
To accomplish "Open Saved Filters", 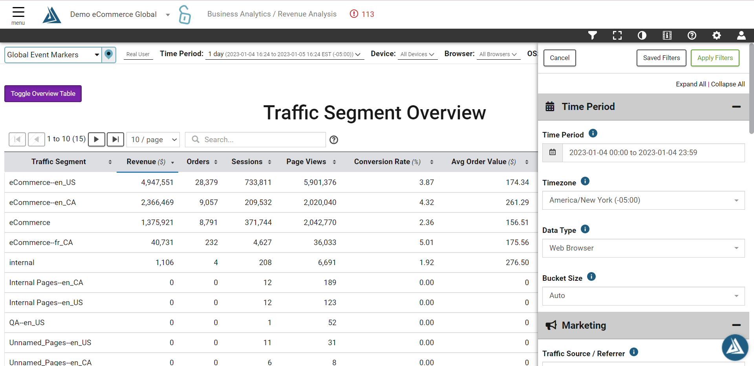I will click(661, 58).
